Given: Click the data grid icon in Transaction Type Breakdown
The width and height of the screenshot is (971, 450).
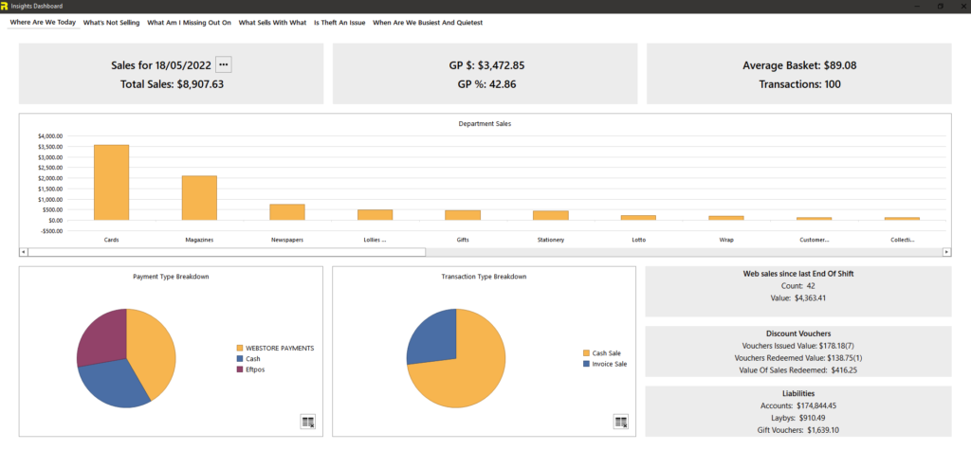Looking at the screenshot, I should tap(621, 422).
